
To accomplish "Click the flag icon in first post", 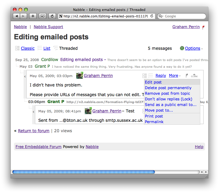I will coord(187,76).
